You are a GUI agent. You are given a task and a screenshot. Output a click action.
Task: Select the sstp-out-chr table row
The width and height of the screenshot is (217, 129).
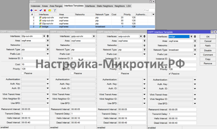[x=92, y=21]
